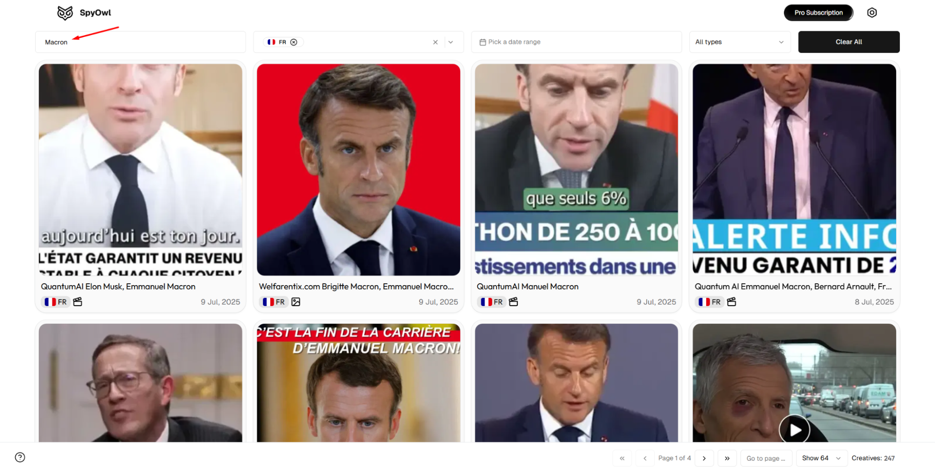Clear the country filter with the X icon
The width and height of the screenshot is (935, 472).
[435, 42]
